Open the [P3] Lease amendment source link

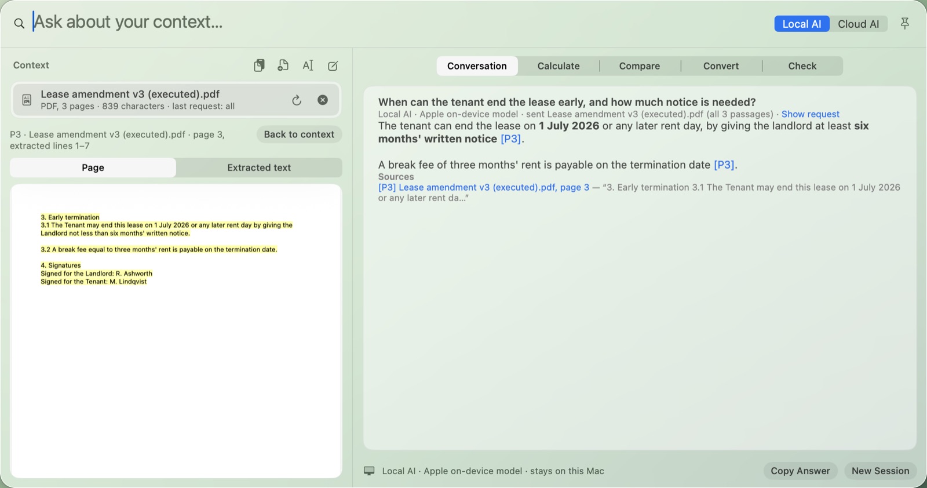pos(484,187)
